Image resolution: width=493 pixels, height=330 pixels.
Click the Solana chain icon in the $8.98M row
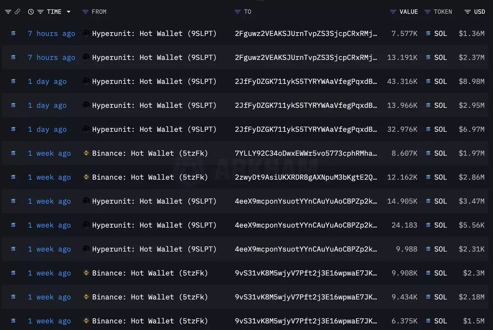13,81
